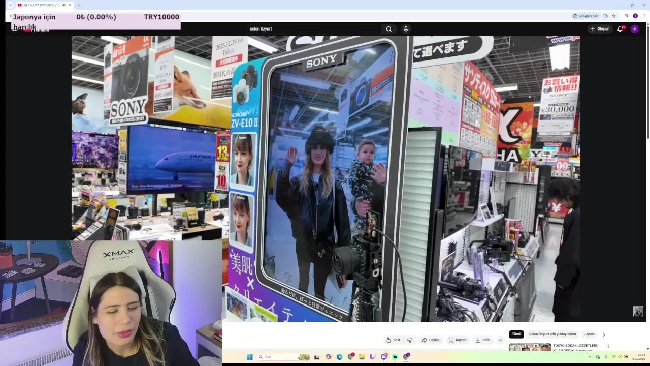Open the YouTube account avatar menu
This screenshot has height=366, width=650.
(634, 29)
